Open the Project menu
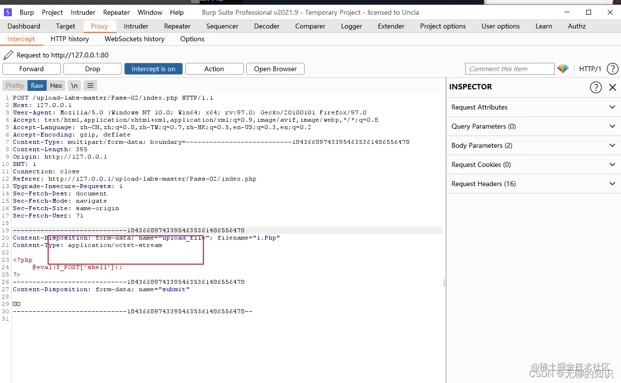The width and height of the screenshot is (621, 383). coord(52,12)
